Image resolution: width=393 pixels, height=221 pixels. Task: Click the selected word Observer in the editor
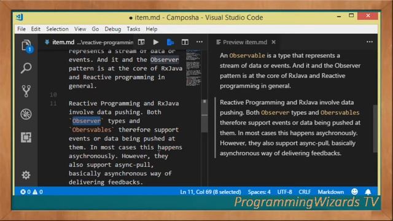87,121
